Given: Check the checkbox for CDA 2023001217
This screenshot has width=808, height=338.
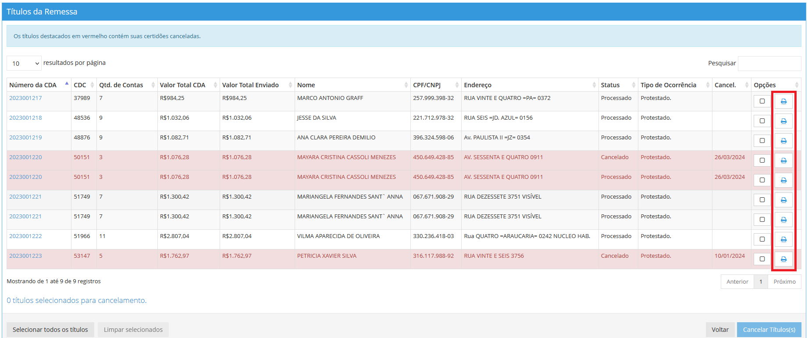Looking at the screenshot, I should coord(762,101).
